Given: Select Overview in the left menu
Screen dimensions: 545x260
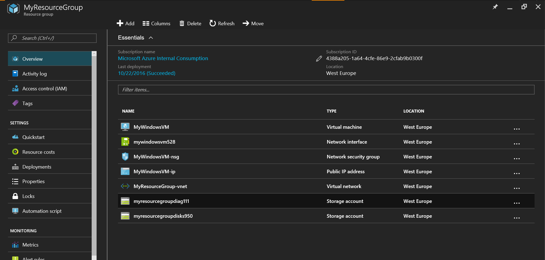Looking at the screenshot, I should pos(50,59).
